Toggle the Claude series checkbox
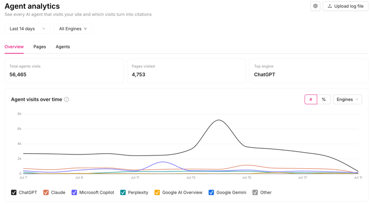The image size is (370, 204). pyautogui.click(x=46, y=192)
